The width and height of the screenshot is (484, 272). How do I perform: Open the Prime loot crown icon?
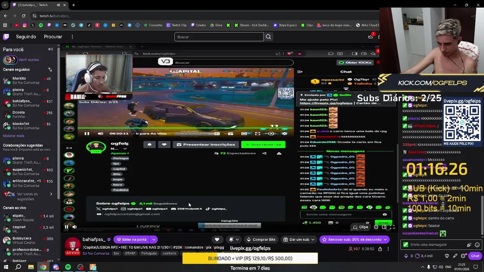point(371,37)
